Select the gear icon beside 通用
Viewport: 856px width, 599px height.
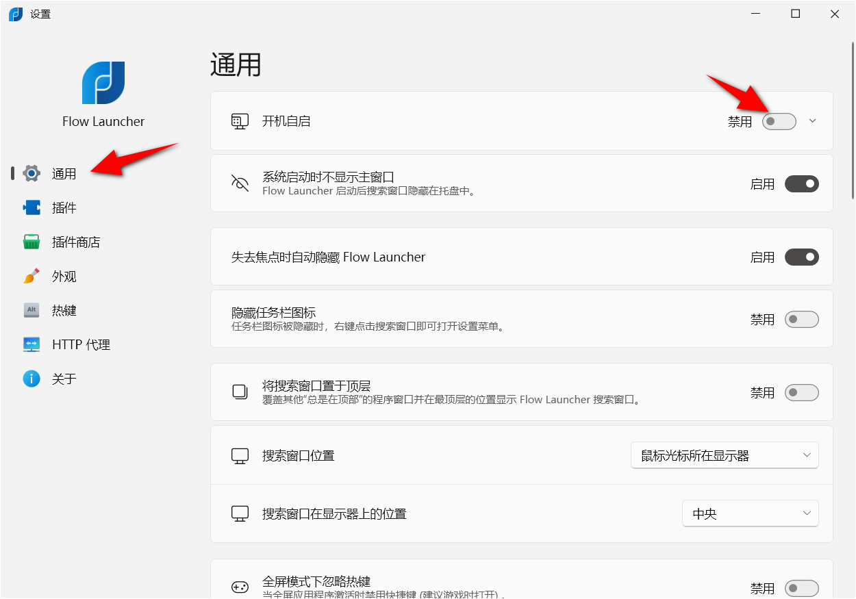32,173
